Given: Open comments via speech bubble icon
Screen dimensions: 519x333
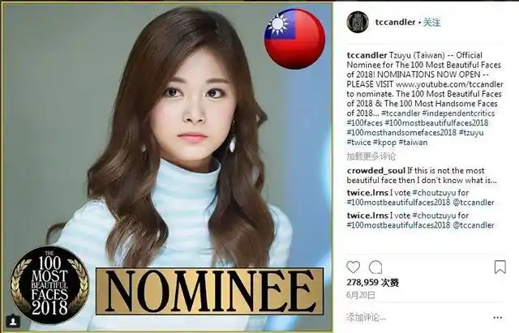Looking at the screenshot, I should pyautogui.click(x=375, y=267).
